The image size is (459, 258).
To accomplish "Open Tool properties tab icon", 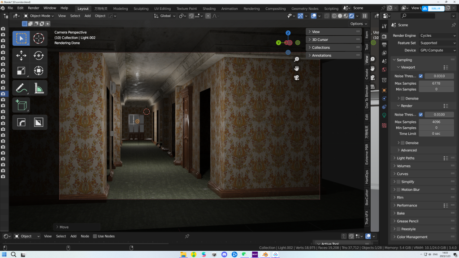I will point(384,26).
